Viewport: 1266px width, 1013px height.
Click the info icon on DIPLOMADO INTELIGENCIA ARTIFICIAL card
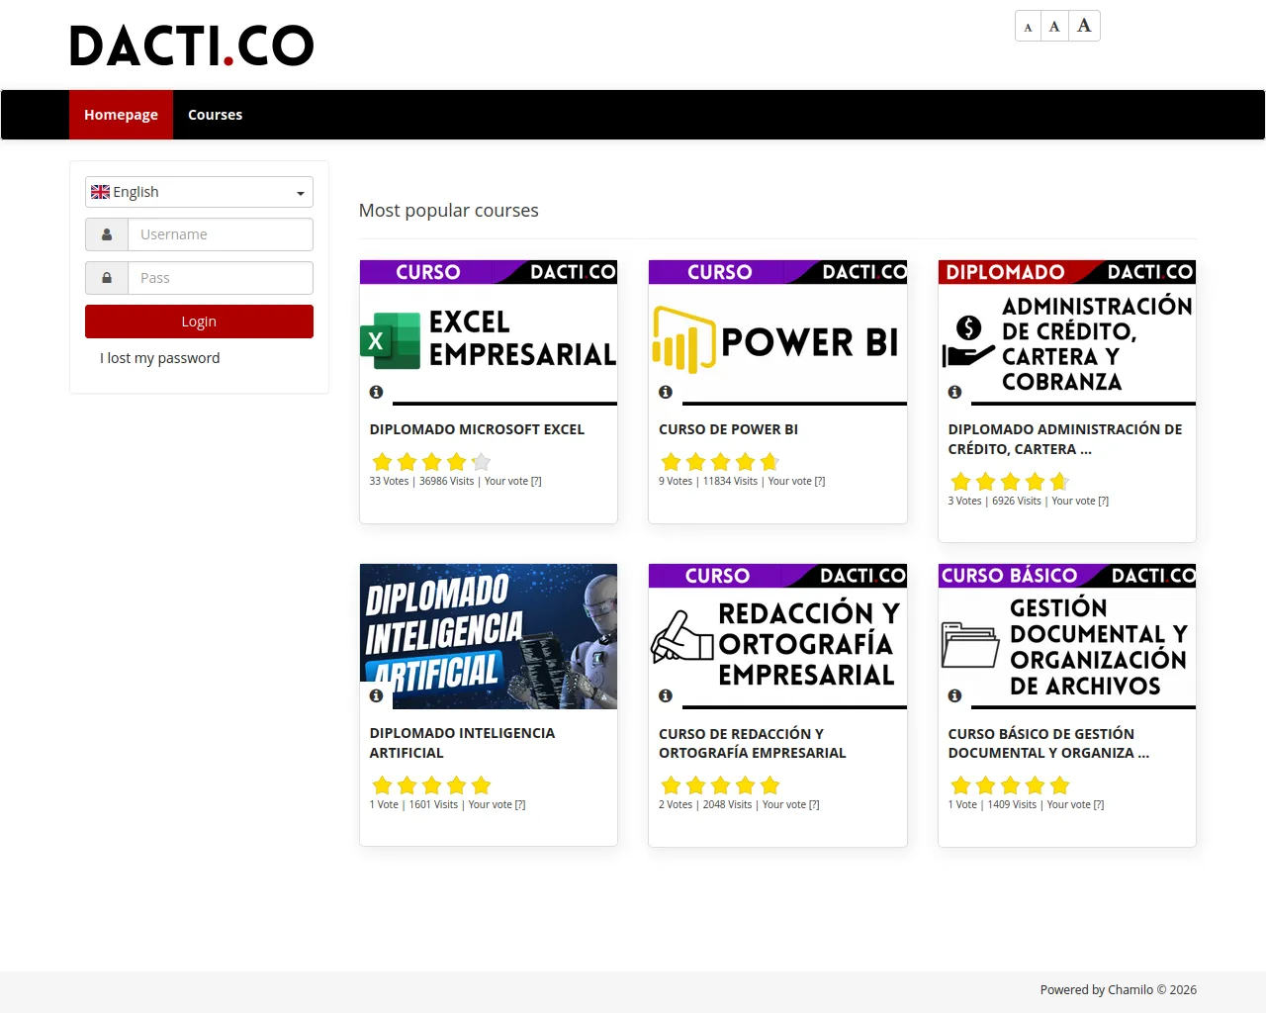click(x=376, y=695)
